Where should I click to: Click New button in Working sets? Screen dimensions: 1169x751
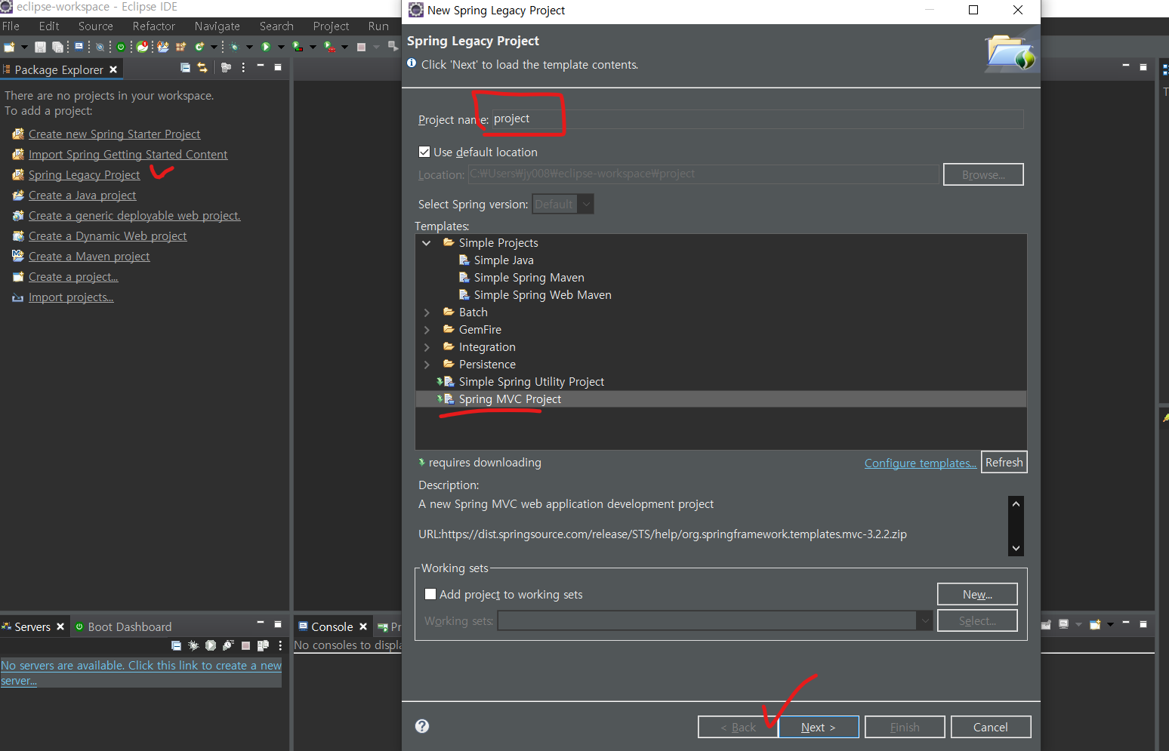tap(977, 594)
